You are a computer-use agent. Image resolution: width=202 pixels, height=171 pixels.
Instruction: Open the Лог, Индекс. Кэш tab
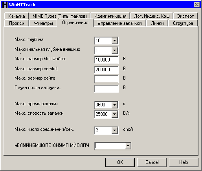[152, 16]
